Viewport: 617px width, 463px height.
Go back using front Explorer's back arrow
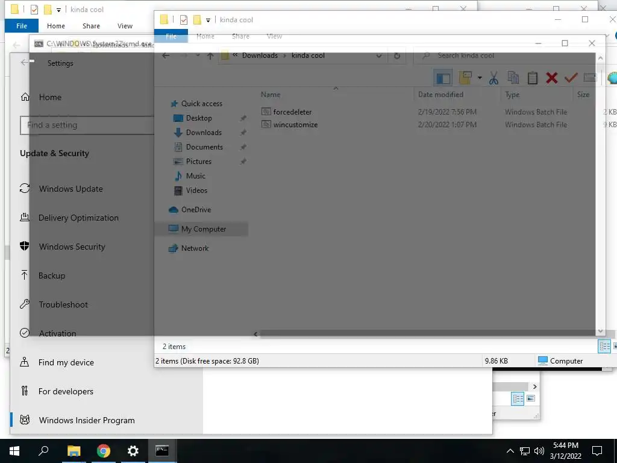coord(166,55)
